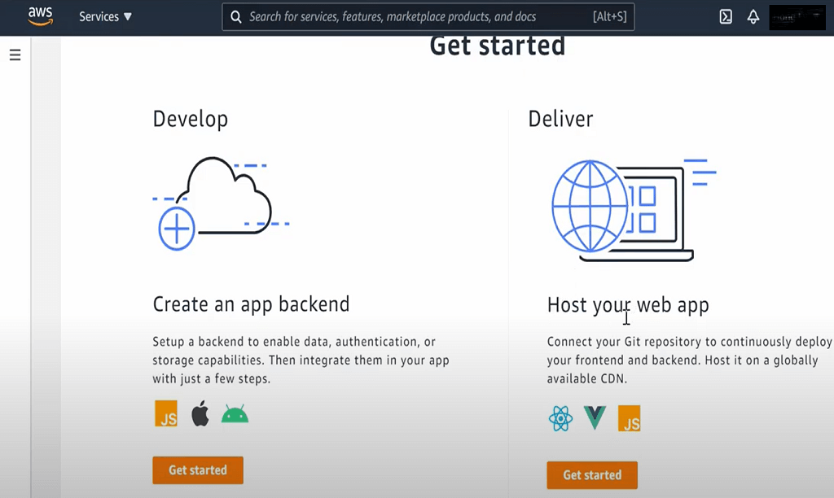This screenshot has height=498, width=834.
Task: Expand the Services dropdown menu
Action: 105,16
